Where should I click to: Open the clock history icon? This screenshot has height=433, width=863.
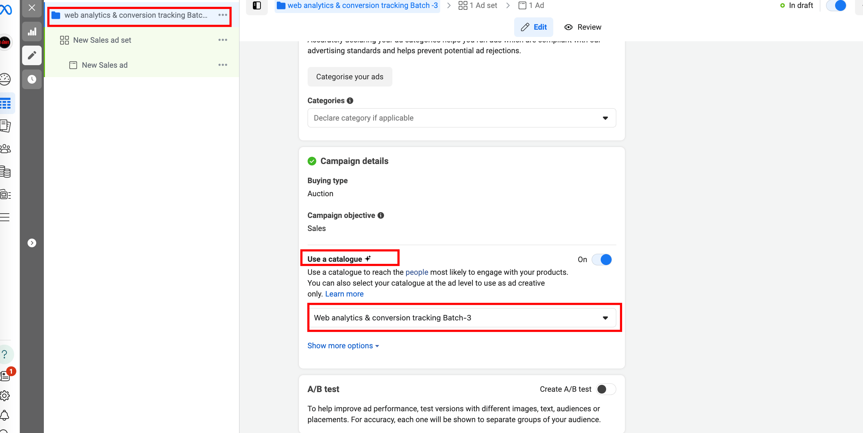click(x=32, y=79)
